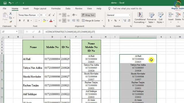The width and height of the screenshot is (184, 103).
Task: Switch to the Page Layout tab
Action: 40,9
